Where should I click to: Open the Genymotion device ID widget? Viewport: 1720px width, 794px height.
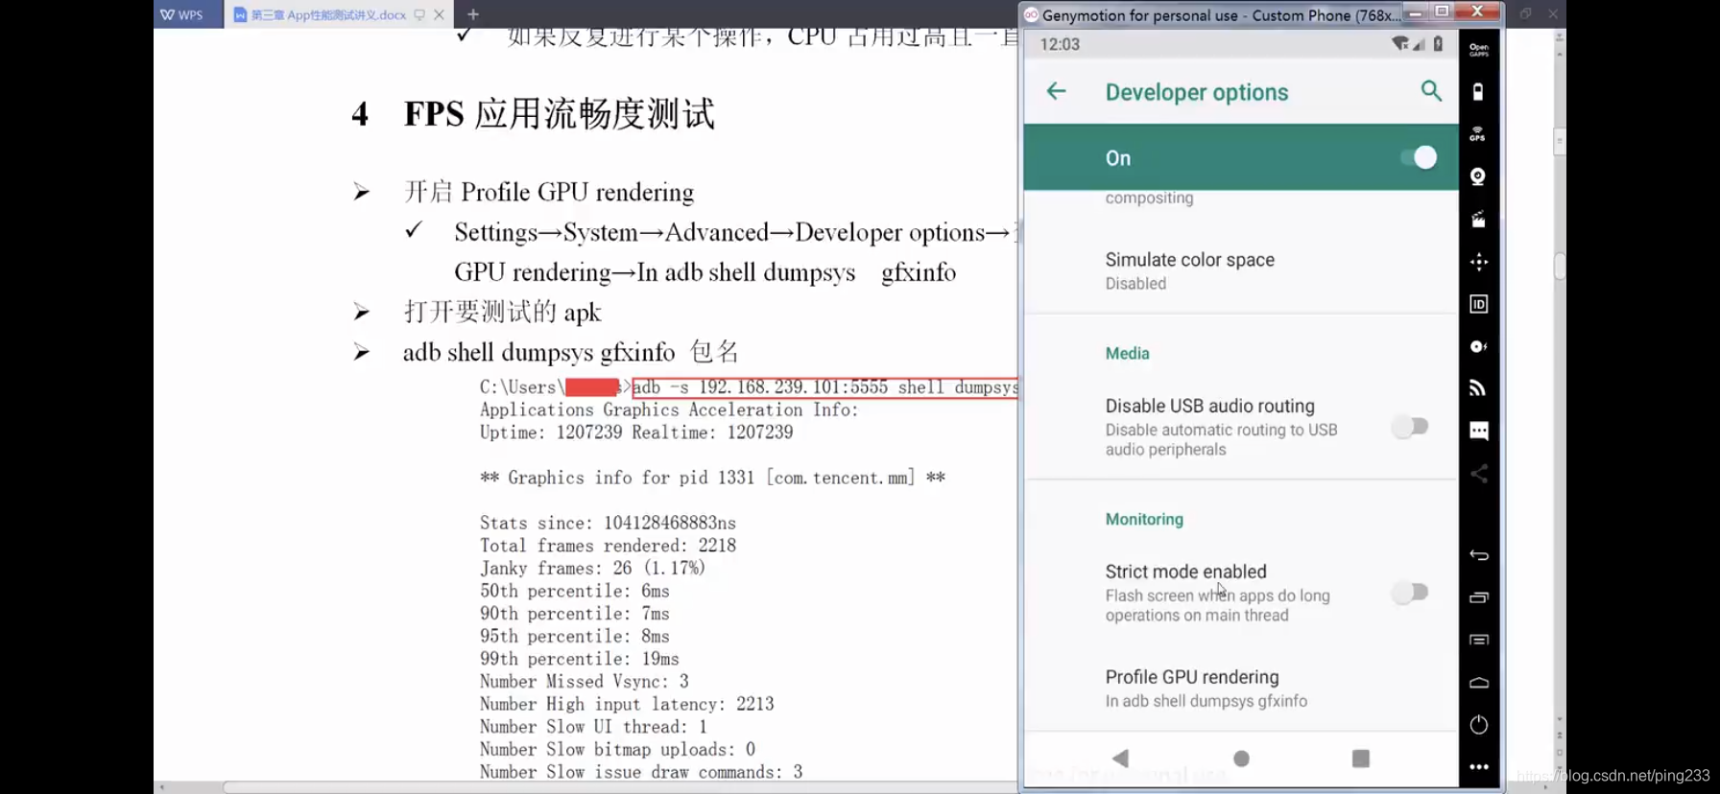pos(1478,304)
